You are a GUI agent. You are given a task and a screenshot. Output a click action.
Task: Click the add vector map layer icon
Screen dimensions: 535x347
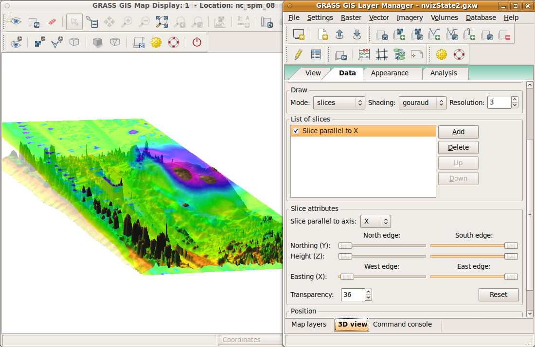434,35
